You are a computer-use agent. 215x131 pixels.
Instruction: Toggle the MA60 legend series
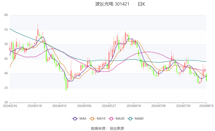[135, 119]
